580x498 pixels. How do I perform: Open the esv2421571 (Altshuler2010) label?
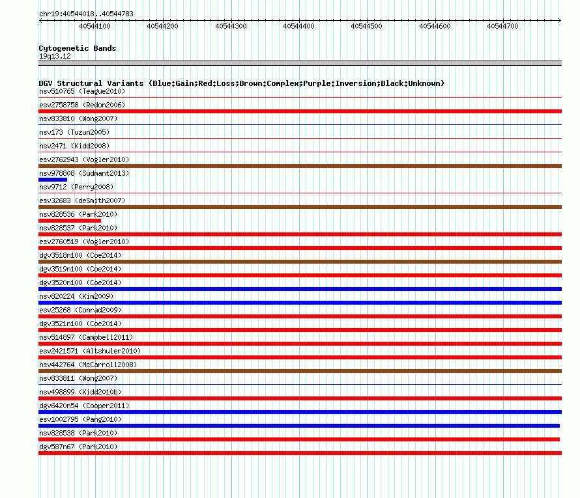point(90,351)
